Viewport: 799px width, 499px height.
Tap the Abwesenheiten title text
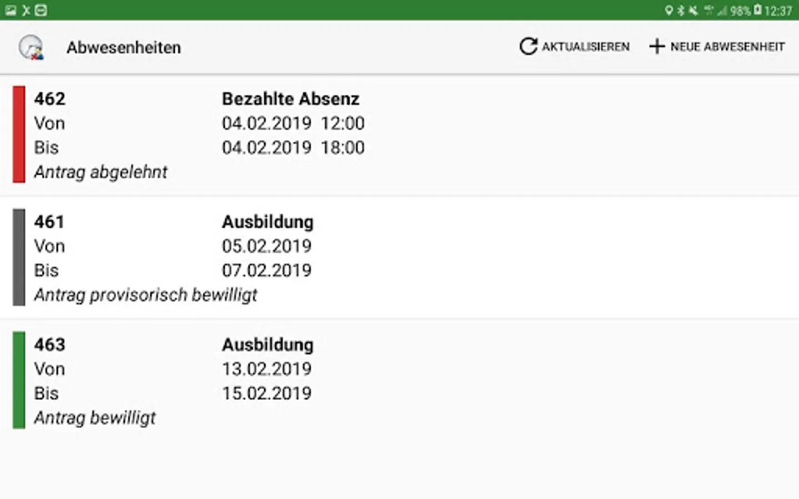[x=124, y=48]
